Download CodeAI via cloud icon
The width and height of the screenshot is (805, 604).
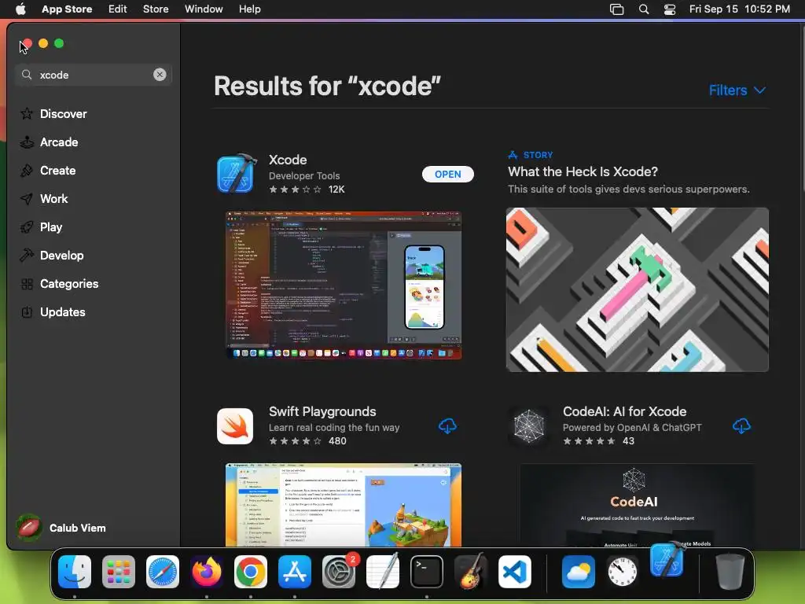coord(741,425)
